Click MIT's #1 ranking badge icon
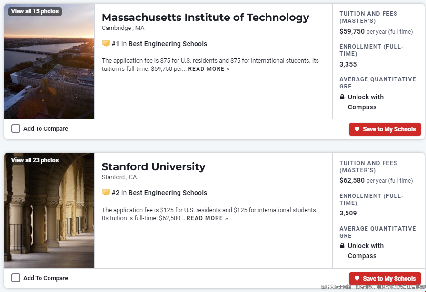The height and width of the screenshot is (292, 426). [106, 44]
